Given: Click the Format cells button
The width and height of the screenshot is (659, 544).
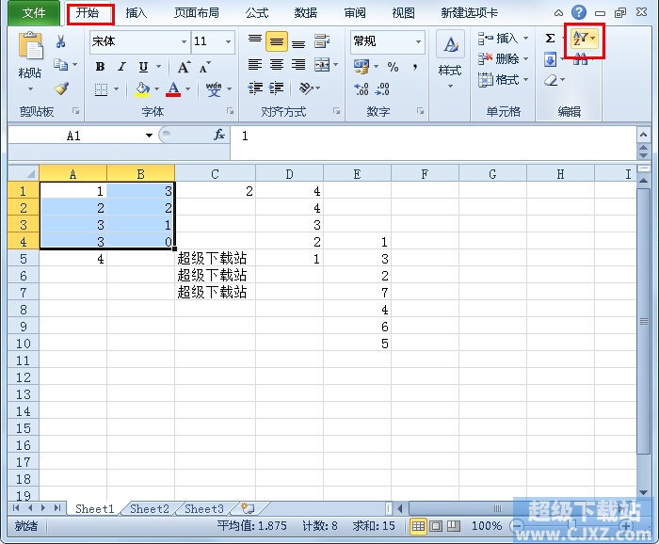Looking at the screenshot, I should 503,79.
